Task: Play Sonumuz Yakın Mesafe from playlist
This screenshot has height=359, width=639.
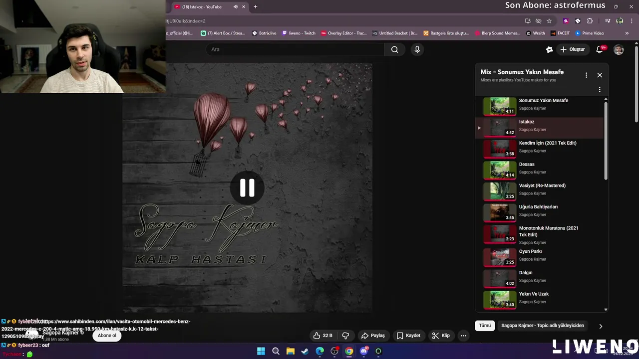Action: 540,106
